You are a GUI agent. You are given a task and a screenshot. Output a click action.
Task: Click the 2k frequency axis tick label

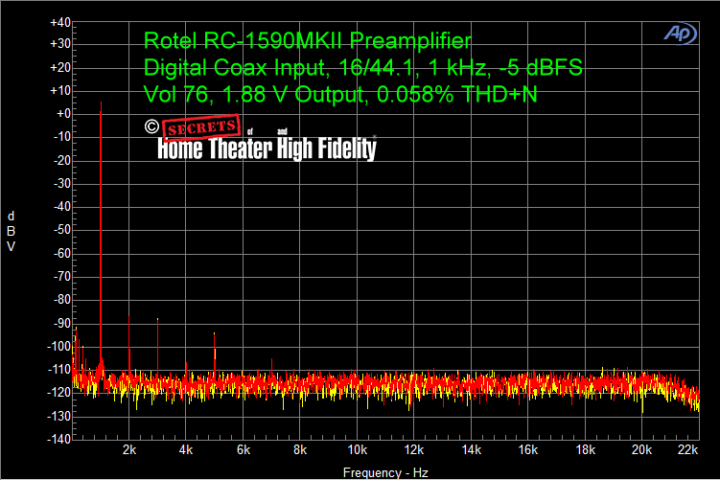129,450
